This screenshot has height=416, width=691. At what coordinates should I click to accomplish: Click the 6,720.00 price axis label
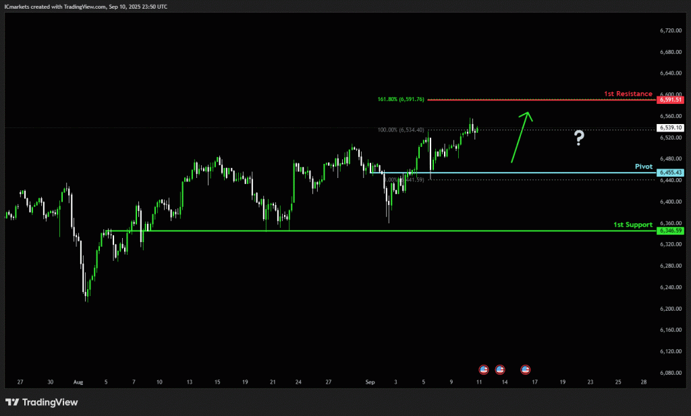[x=671, y=30]
